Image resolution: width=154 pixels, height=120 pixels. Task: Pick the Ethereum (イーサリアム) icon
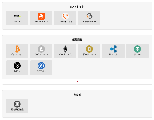click(65, 49)
